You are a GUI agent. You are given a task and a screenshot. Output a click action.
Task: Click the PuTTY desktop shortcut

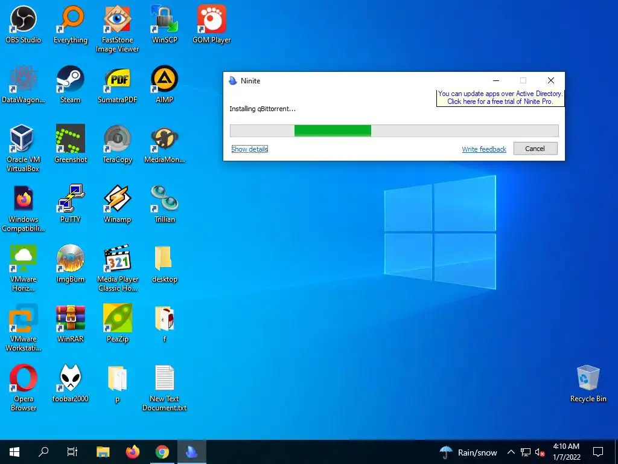tap(71, 204)
